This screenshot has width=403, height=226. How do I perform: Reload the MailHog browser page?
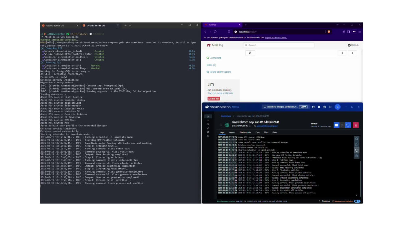(x=215, y=31)
